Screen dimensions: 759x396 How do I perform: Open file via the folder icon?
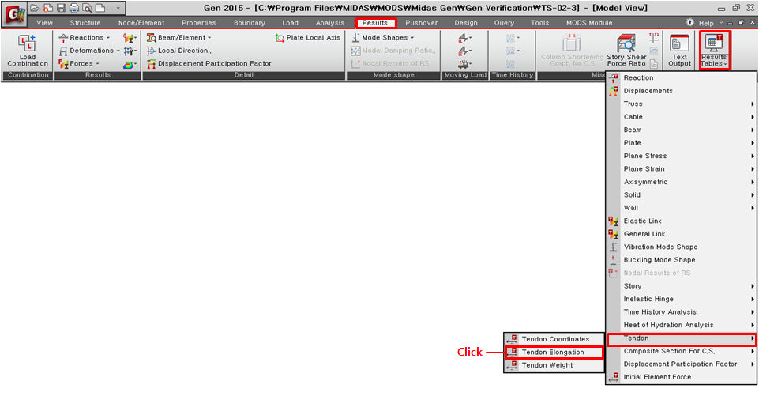point(35,8)
